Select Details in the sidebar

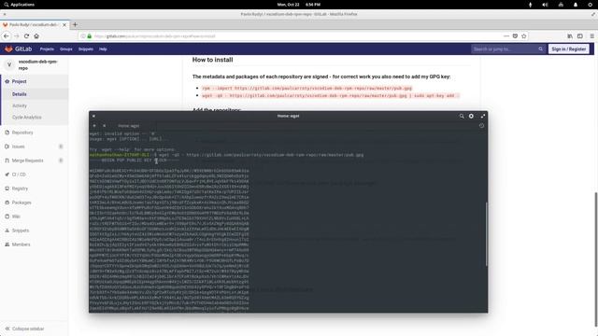click(x=19, y=94)
